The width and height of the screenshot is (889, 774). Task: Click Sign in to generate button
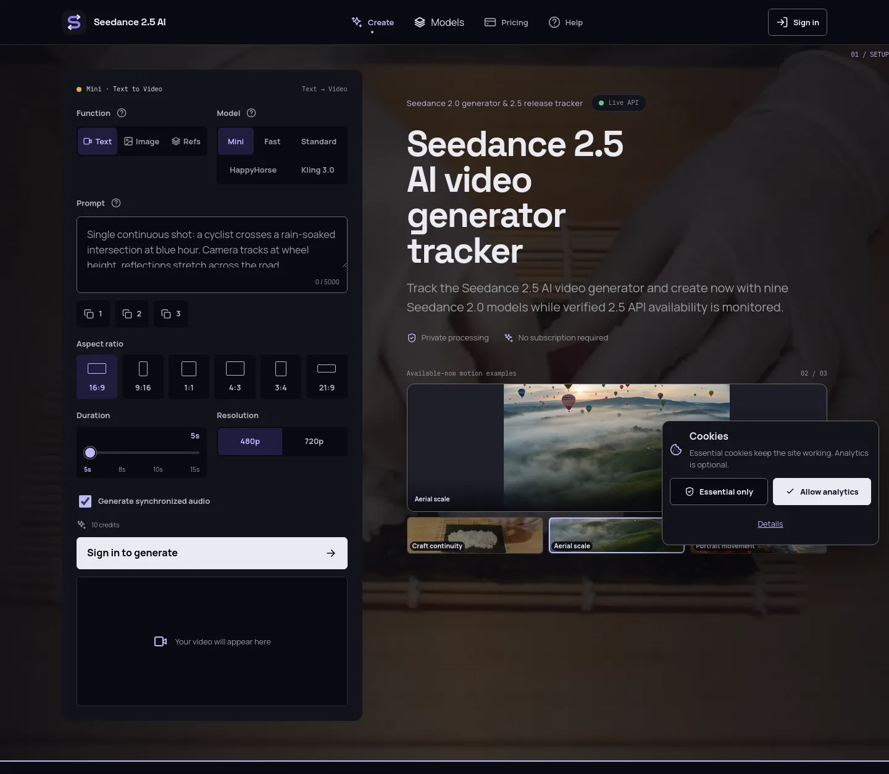point(212,553)
